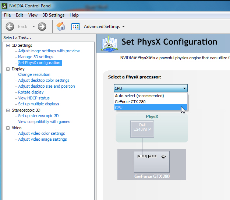Click the Forward arrow button

pyautogui.click(x=42, y=27)
